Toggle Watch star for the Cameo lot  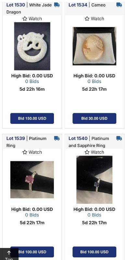[87, 19]
